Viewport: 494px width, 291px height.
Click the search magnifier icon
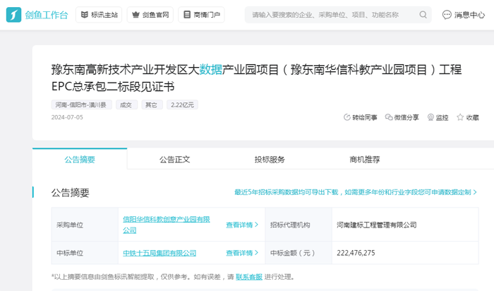[423, 15]
